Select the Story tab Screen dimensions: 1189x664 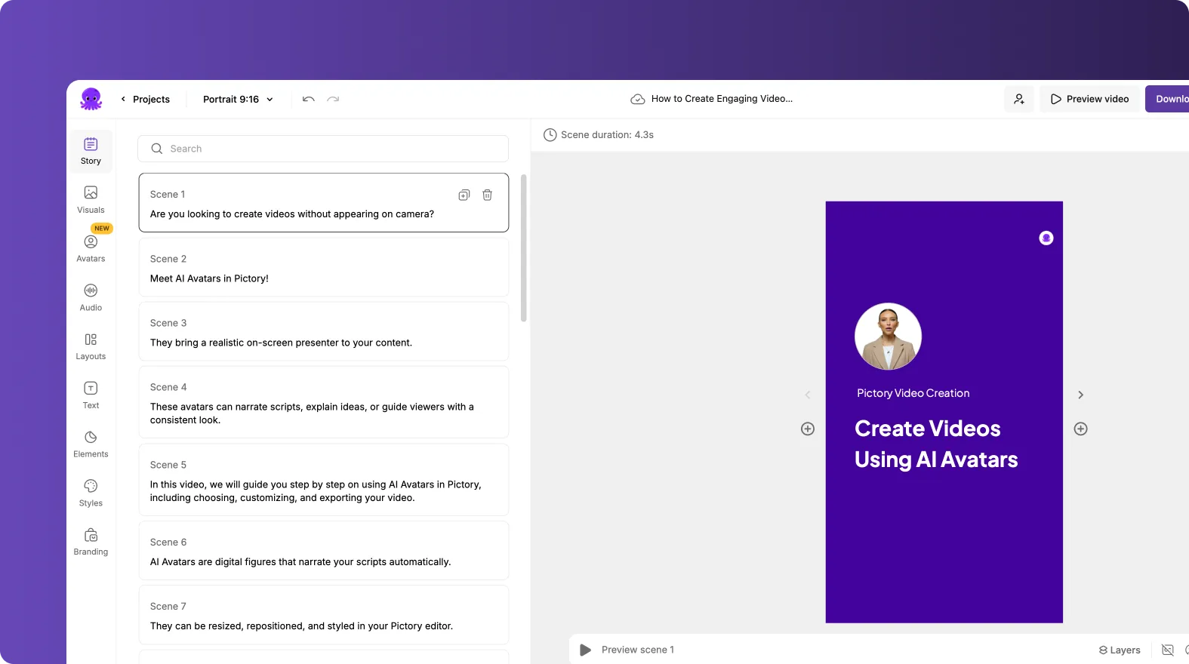[x=91, y=151]
